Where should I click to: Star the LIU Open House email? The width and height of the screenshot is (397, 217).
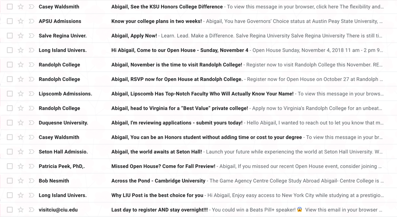tap(21, 50)
